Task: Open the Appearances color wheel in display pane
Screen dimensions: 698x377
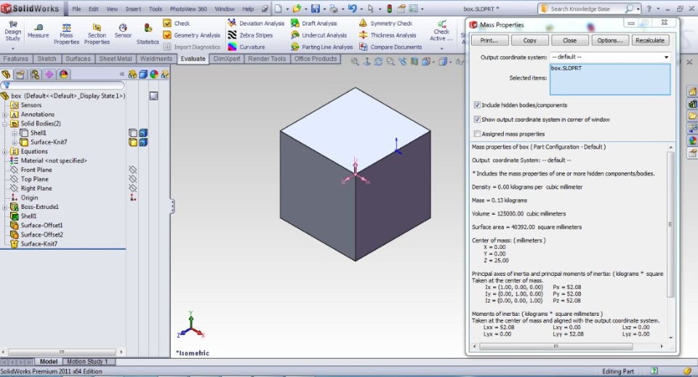Action: pyautogui.click(x=154, y=74)
